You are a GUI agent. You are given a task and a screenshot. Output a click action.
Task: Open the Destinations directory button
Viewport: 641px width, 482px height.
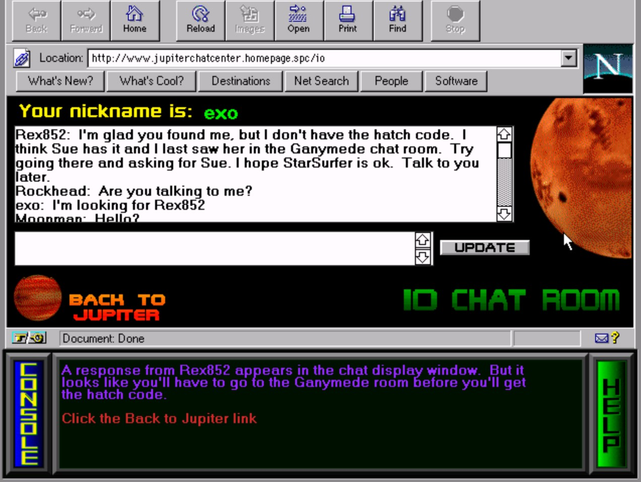click(241, 81)
